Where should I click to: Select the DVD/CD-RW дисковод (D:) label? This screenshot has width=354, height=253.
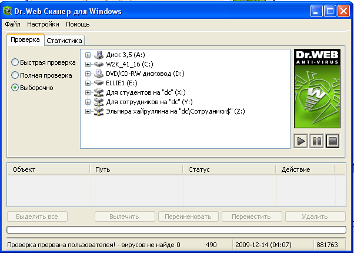145,74
